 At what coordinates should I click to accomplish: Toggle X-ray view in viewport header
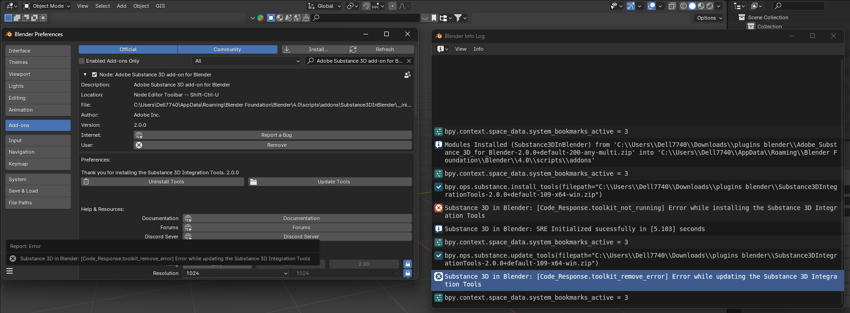click(x=672, y=6)
